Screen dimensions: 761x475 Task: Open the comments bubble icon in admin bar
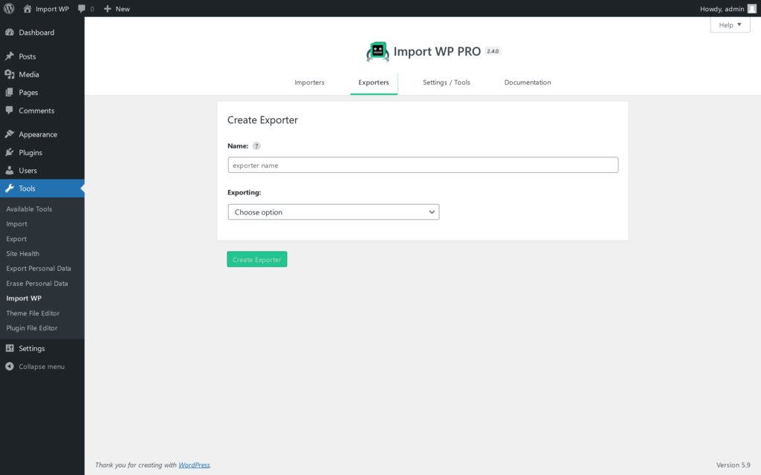pos(82,9)
